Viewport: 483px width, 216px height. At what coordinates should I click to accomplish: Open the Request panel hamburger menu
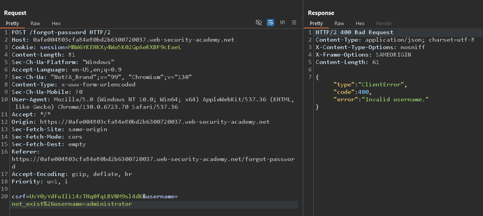click(294, 22)
